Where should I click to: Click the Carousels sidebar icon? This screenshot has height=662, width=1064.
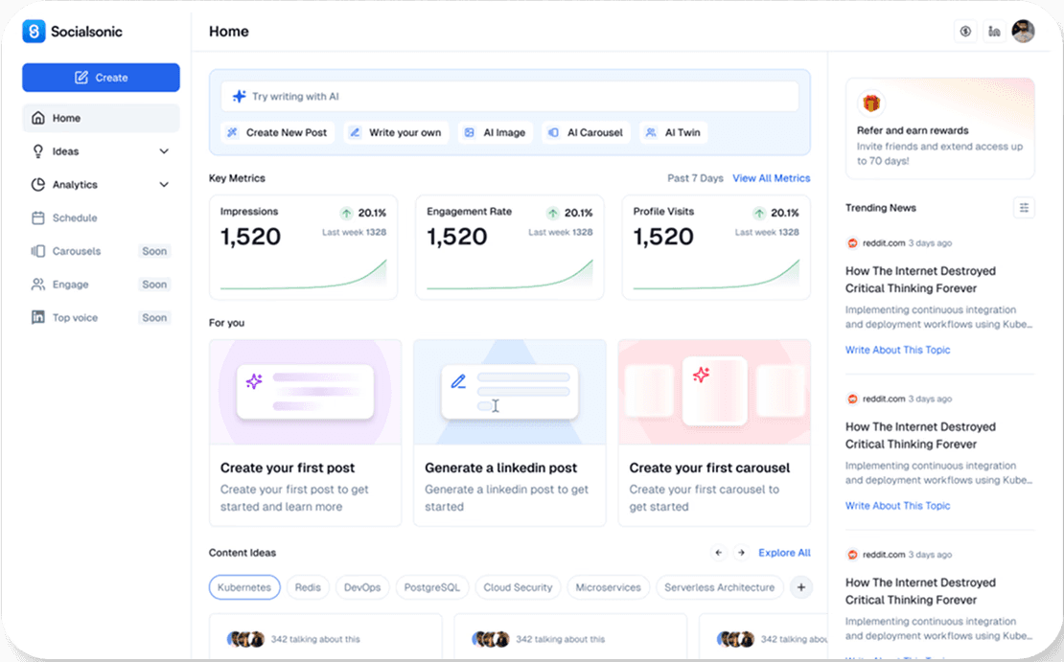[x=38, y=251]
